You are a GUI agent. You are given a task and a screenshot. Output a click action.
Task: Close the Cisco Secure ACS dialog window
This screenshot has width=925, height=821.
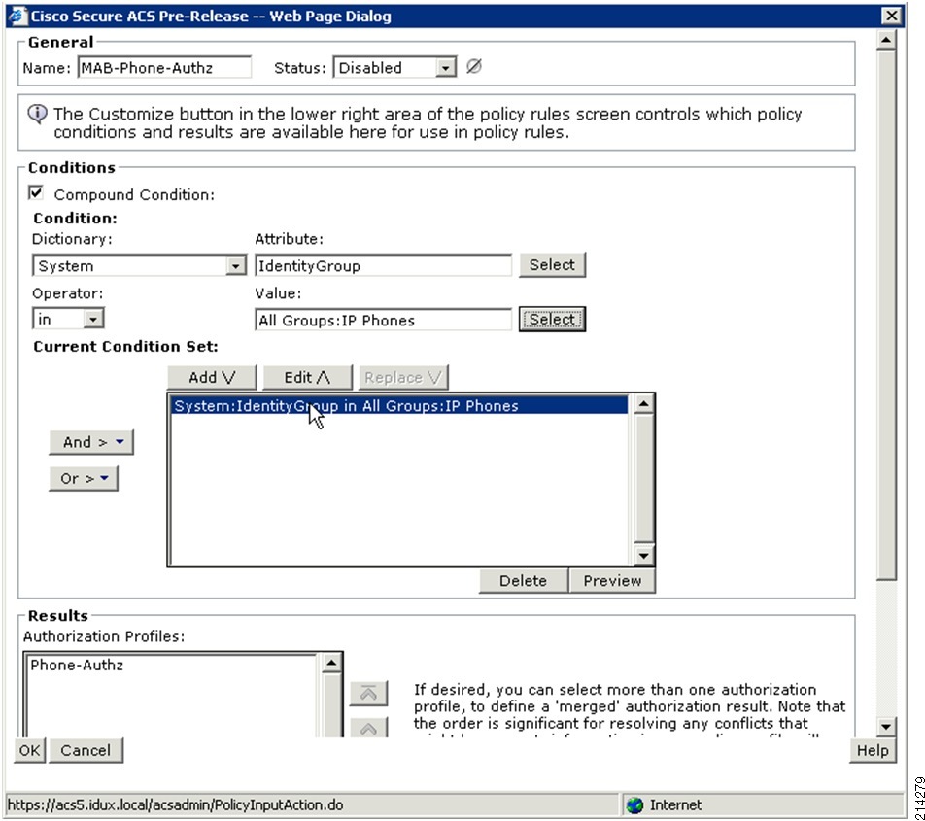click(x=892, y=16)
